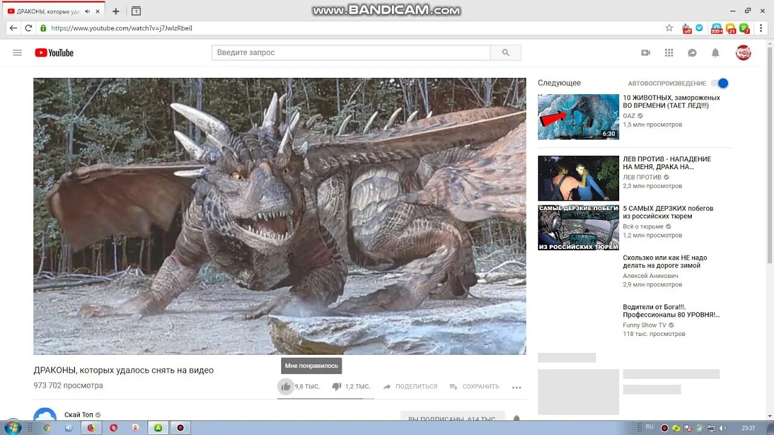The height and width of the screenshot is (435, 774).
Task: Open 'Сколько или как НЕ надо' video
Action: coord(665,262)
